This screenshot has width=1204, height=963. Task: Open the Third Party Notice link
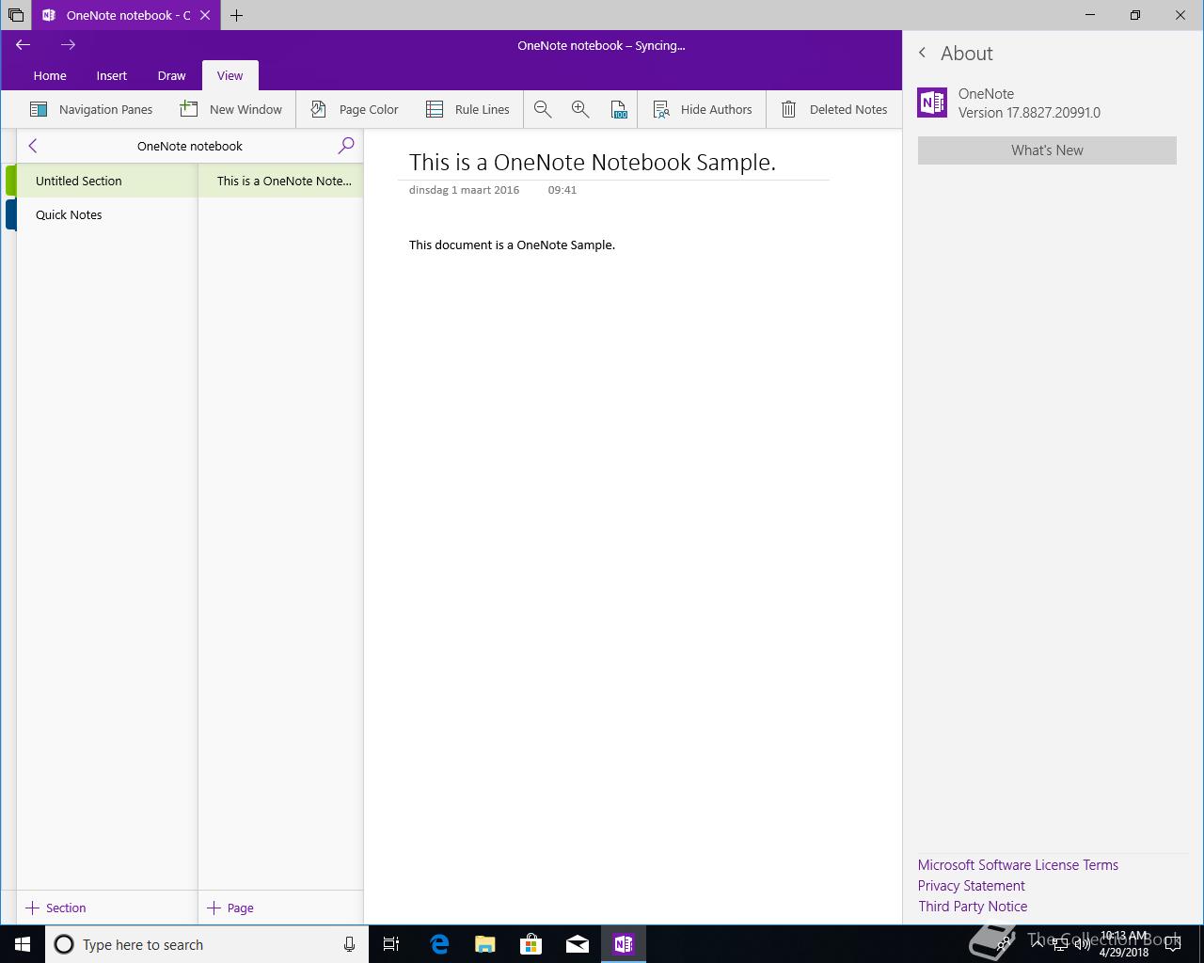[x=973, y=907]
